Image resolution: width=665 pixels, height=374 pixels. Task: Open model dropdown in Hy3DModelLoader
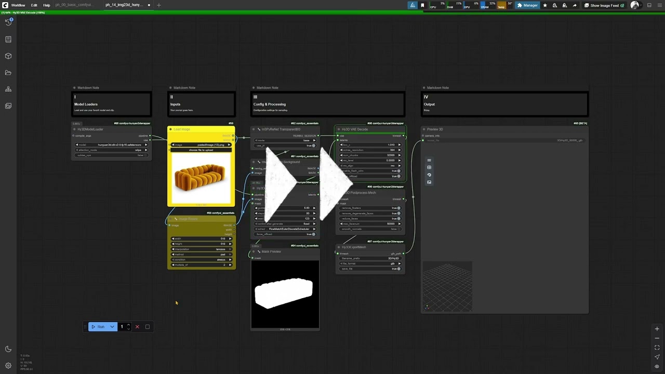pos(111,145)
